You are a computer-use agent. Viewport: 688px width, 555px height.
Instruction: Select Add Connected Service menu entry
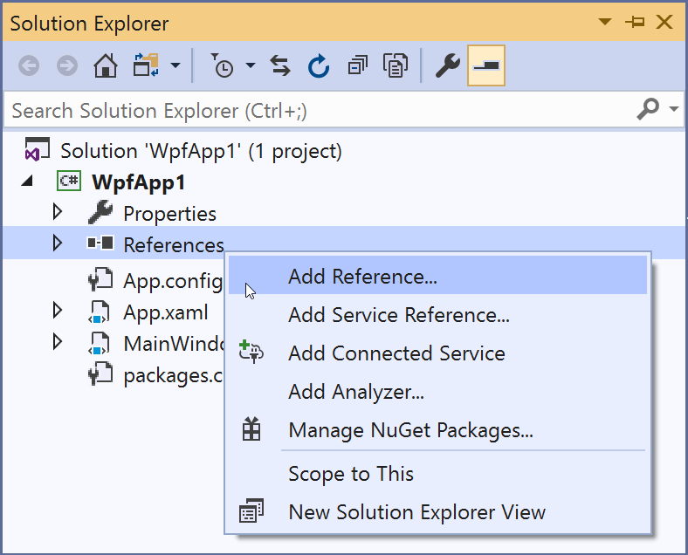click(x=396, y=353)
